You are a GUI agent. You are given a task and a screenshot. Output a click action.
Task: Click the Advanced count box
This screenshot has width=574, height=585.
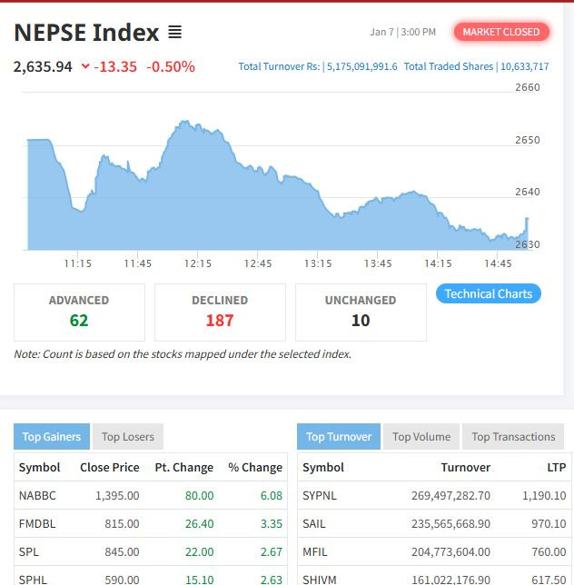[79, 312]
